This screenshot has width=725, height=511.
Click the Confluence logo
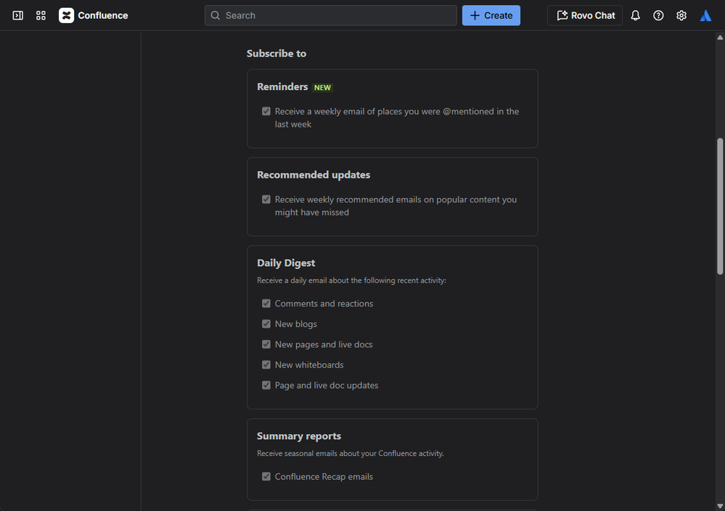pyautogui.click(x=94, y=16)
